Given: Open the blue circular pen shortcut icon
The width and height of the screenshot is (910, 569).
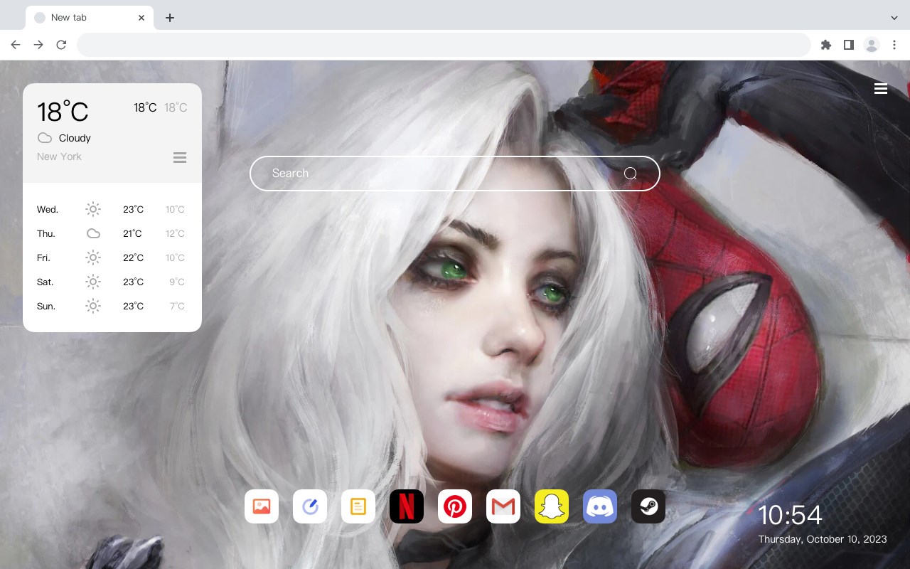Looking at the screenshot, I should pos(310,506).
